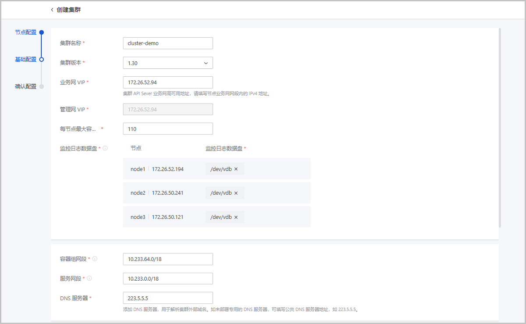Go to the 基础配置 step
This screenshot has height=324, width=526.
pos(25,59)
